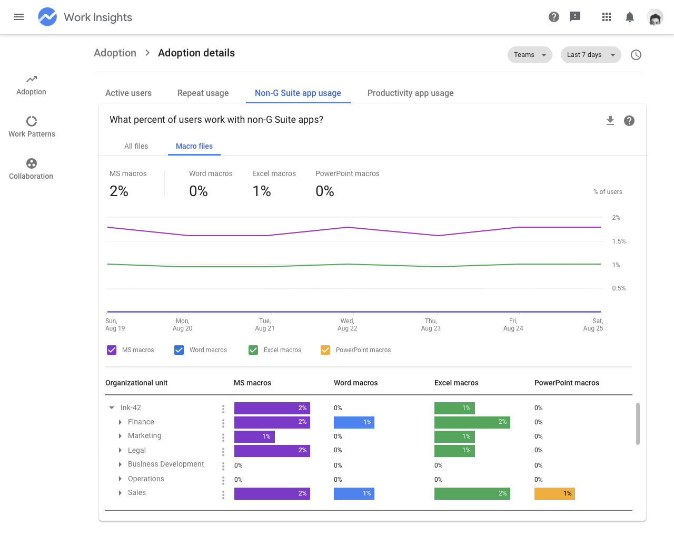
Task: Disable the PowerPoint macros legend checkbox
Action: 325,349
